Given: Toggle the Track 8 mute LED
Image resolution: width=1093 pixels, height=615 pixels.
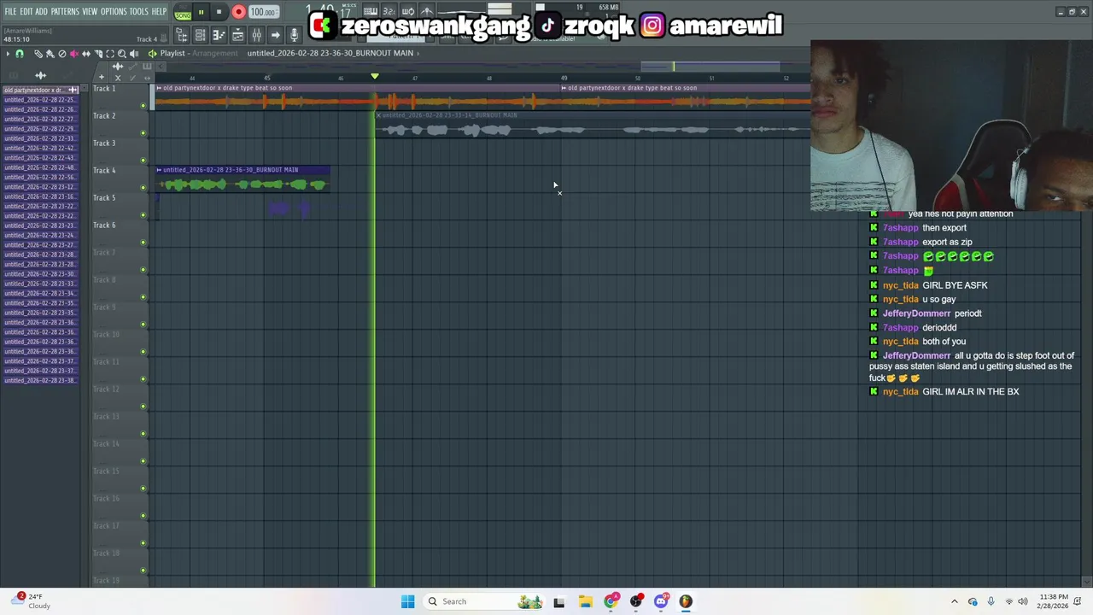Looking at the screenshot, I should (x=143, y=297).
